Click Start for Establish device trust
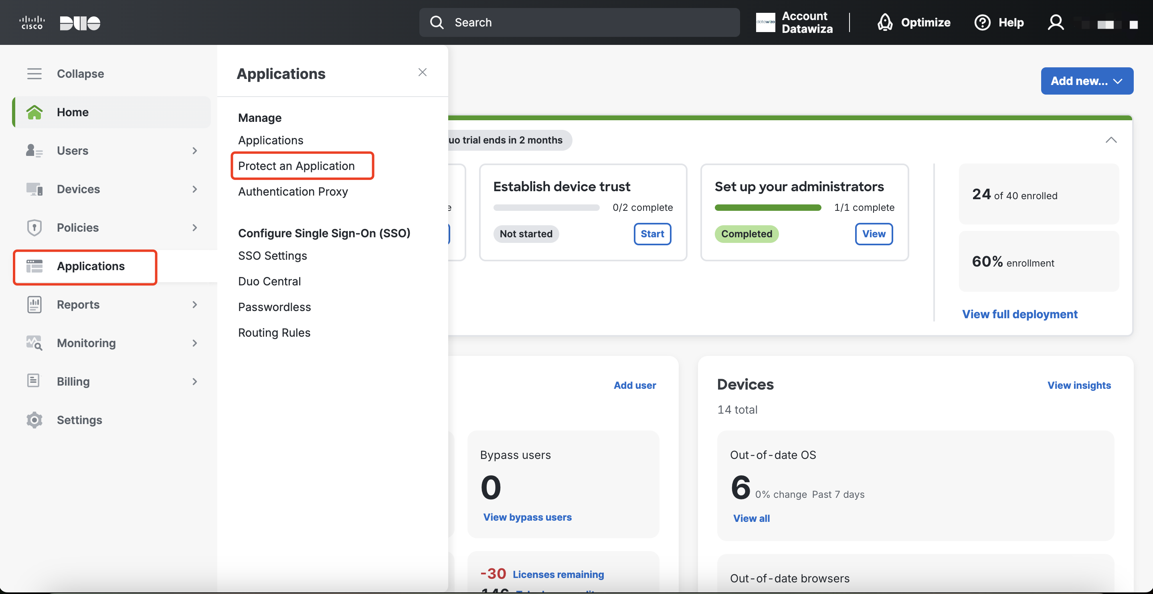 point(652,234)
